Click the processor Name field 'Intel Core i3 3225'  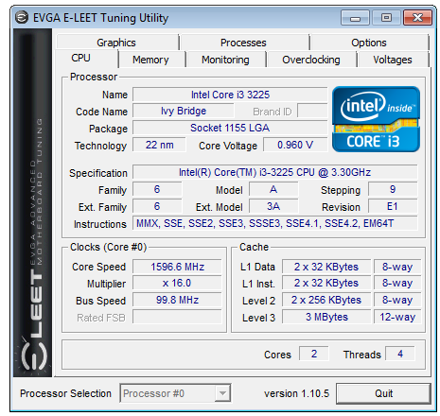pos(230,95)
